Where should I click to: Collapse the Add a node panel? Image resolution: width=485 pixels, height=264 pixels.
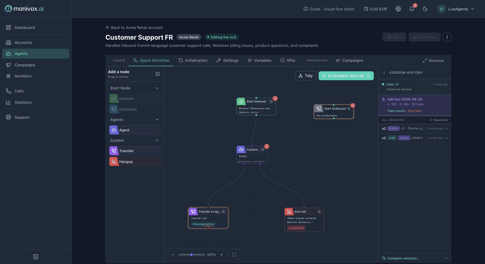pos(158,74)
